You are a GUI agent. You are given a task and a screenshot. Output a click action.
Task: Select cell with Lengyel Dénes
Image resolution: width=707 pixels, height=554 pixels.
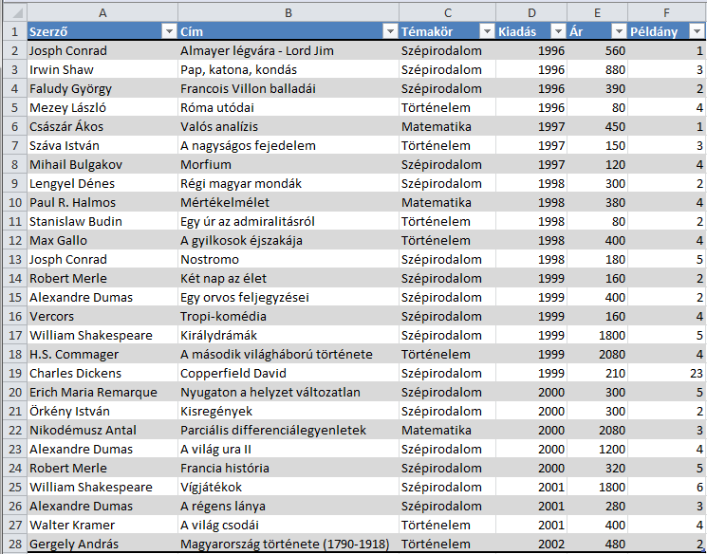coord(102,183)
